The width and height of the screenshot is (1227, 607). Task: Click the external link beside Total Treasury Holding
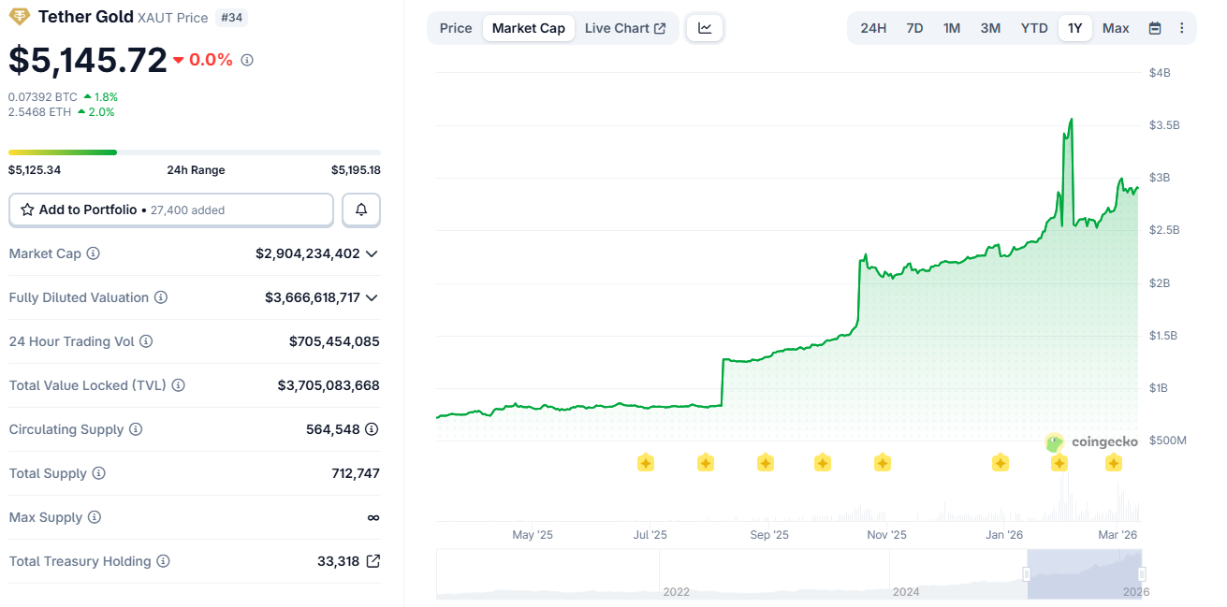[373, 561]
